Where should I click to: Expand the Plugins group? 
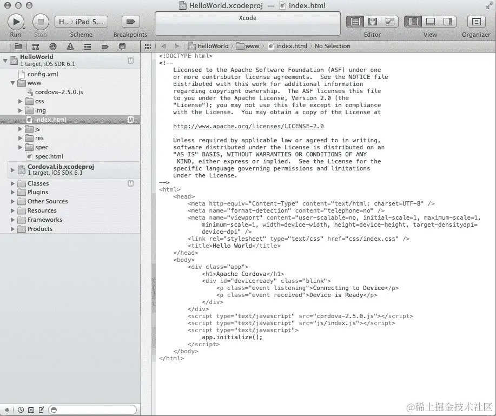click(12, 193)
